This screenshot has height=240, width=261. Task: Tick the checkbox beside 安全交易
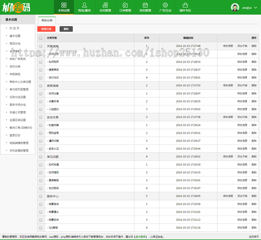click(41, 117)
